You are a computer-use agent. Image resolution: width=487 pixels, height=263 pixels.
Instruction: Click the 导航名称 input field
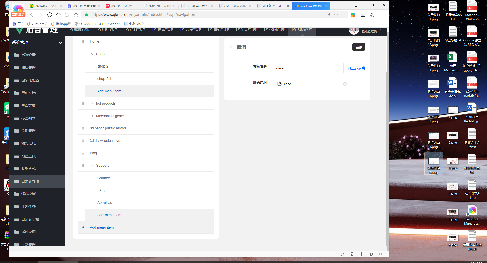[x=308, y=68]
